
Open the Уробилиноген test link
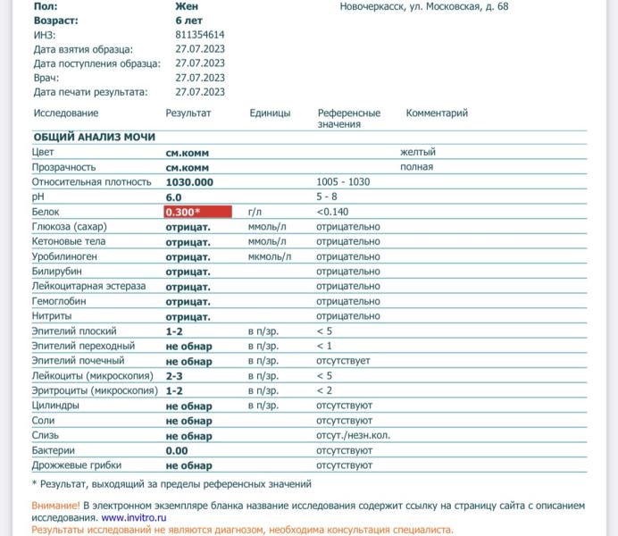coord(64,256)
